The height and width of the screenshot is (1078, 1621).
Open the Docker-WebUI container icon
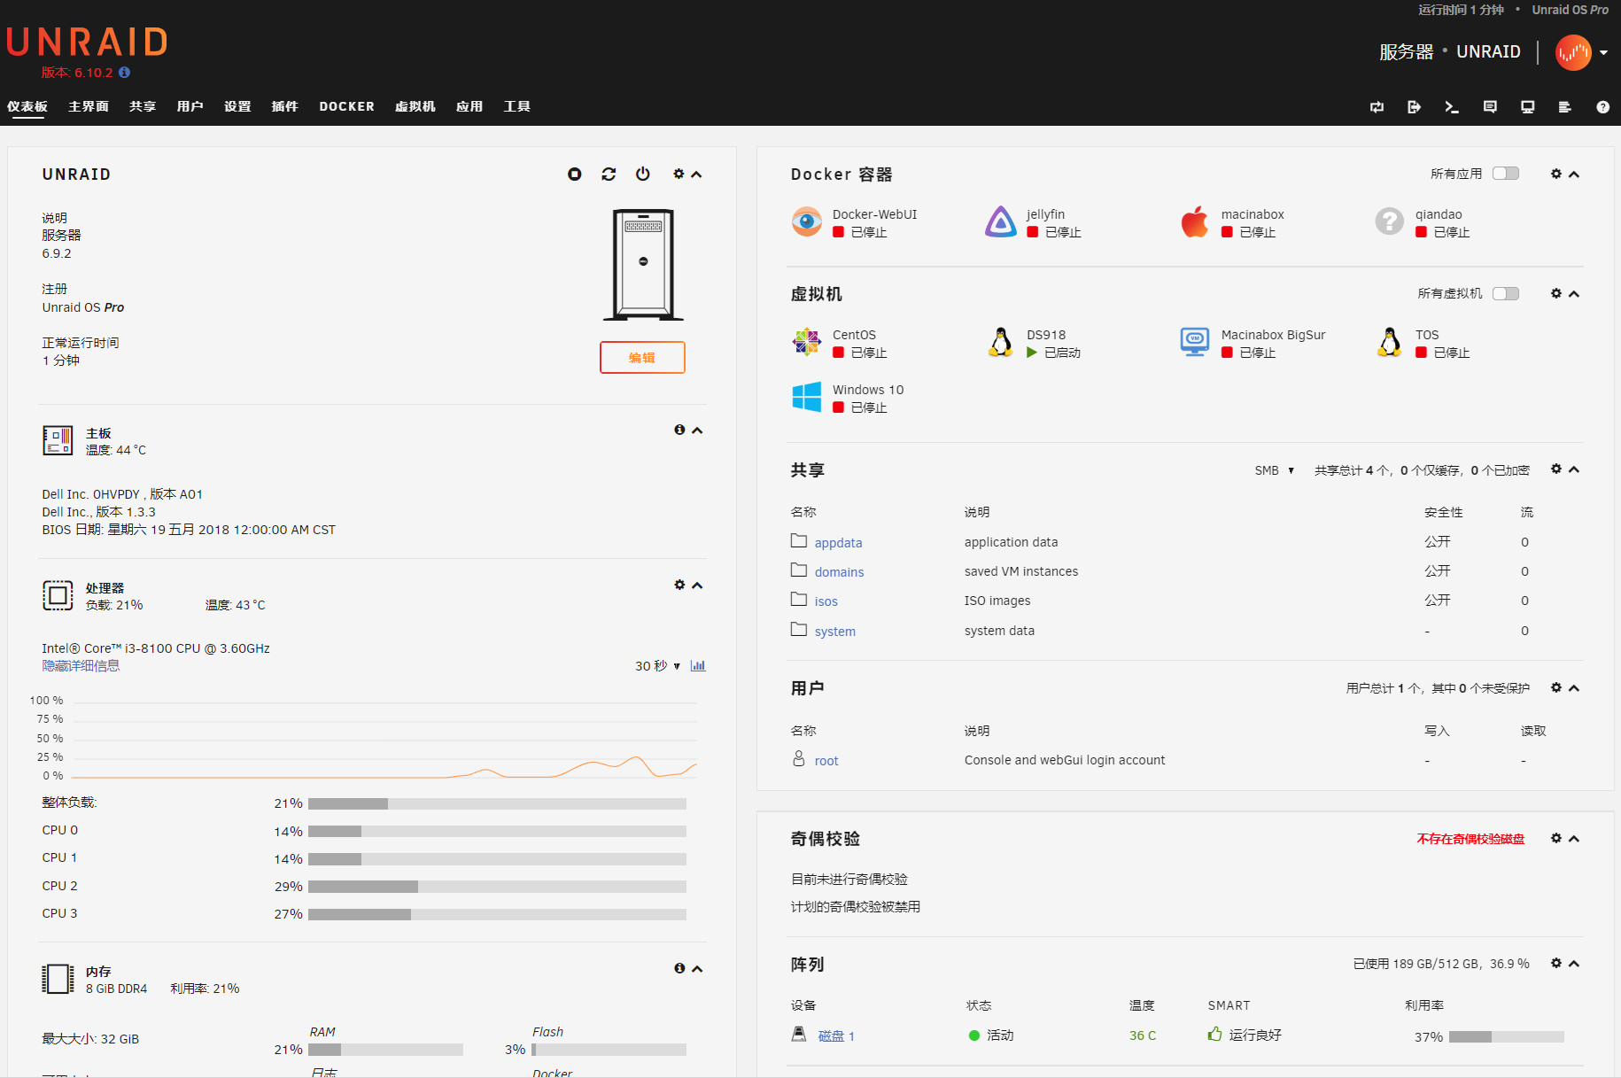click(807, 221)
